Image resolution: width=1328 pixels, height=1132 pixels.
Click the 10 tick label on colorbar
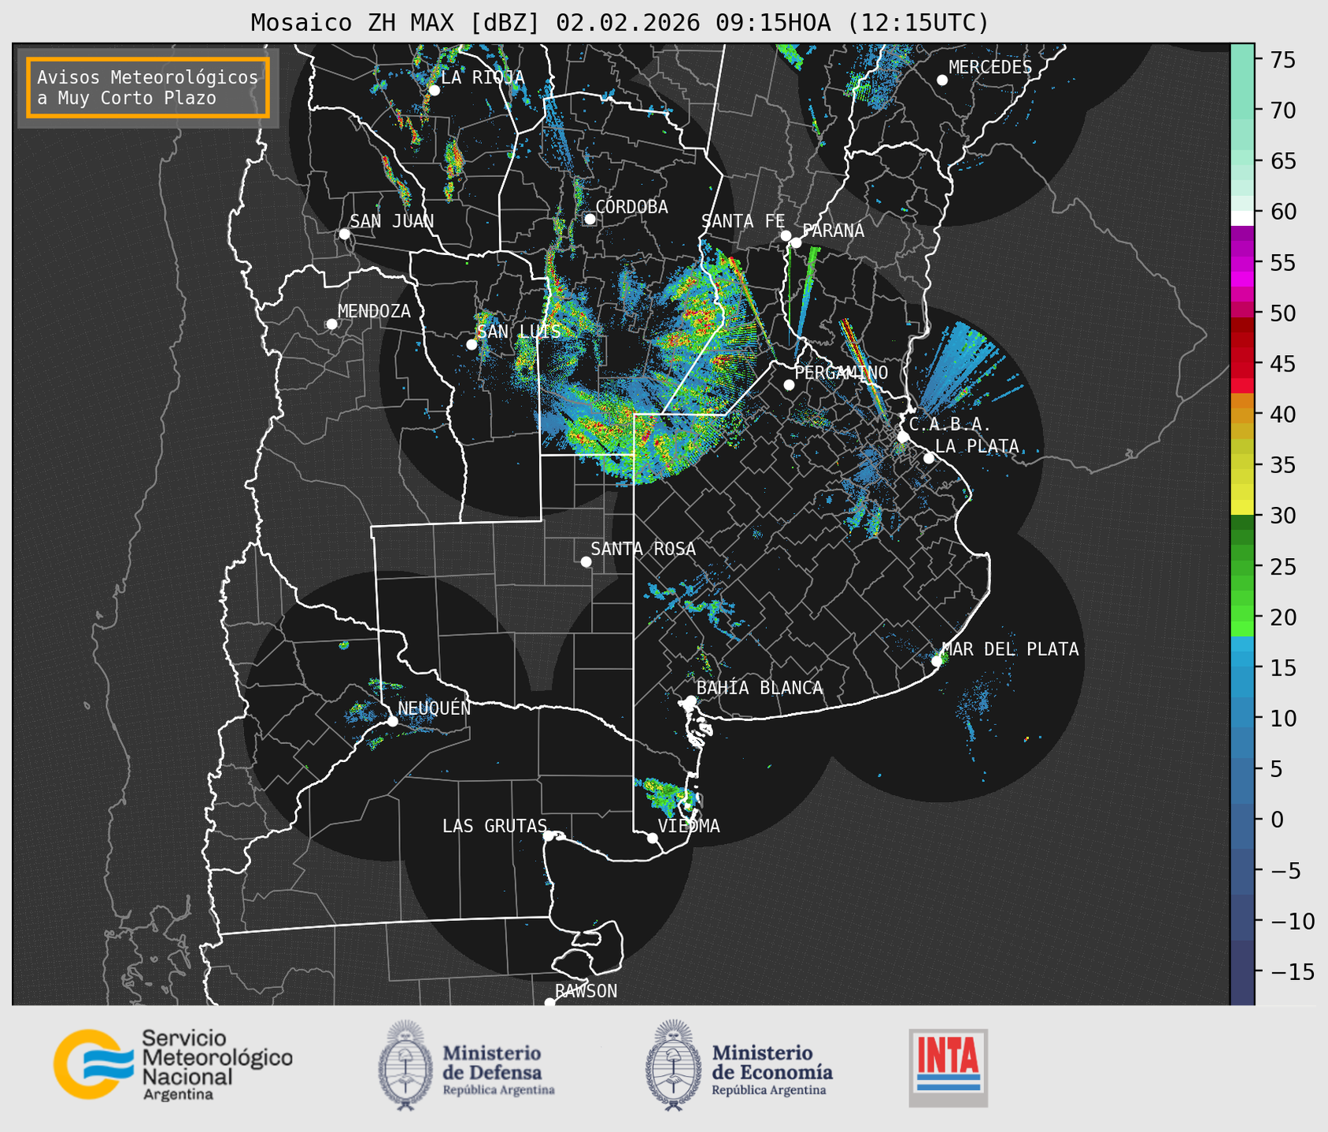[x=1283, y=719]
